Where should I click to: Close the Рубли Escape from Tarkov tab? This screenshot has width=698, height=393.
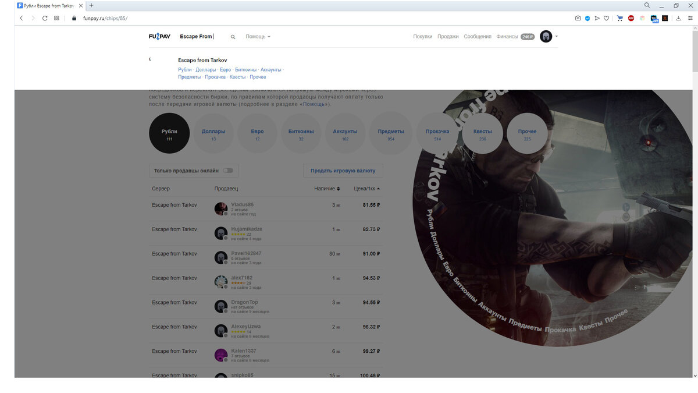point(80,5)
